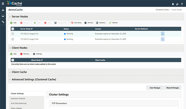Click Stop in Server Nodes toolbar
The image size is (186, 109).
coord(48,23)
